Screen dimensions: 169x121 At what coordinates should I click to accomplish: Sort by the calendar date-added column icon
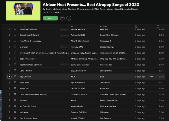(136, 27)
